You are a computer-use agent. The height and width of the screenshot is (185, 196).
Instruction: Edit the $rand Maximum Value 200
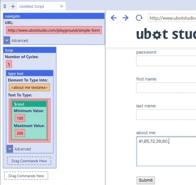pos(20,133)
